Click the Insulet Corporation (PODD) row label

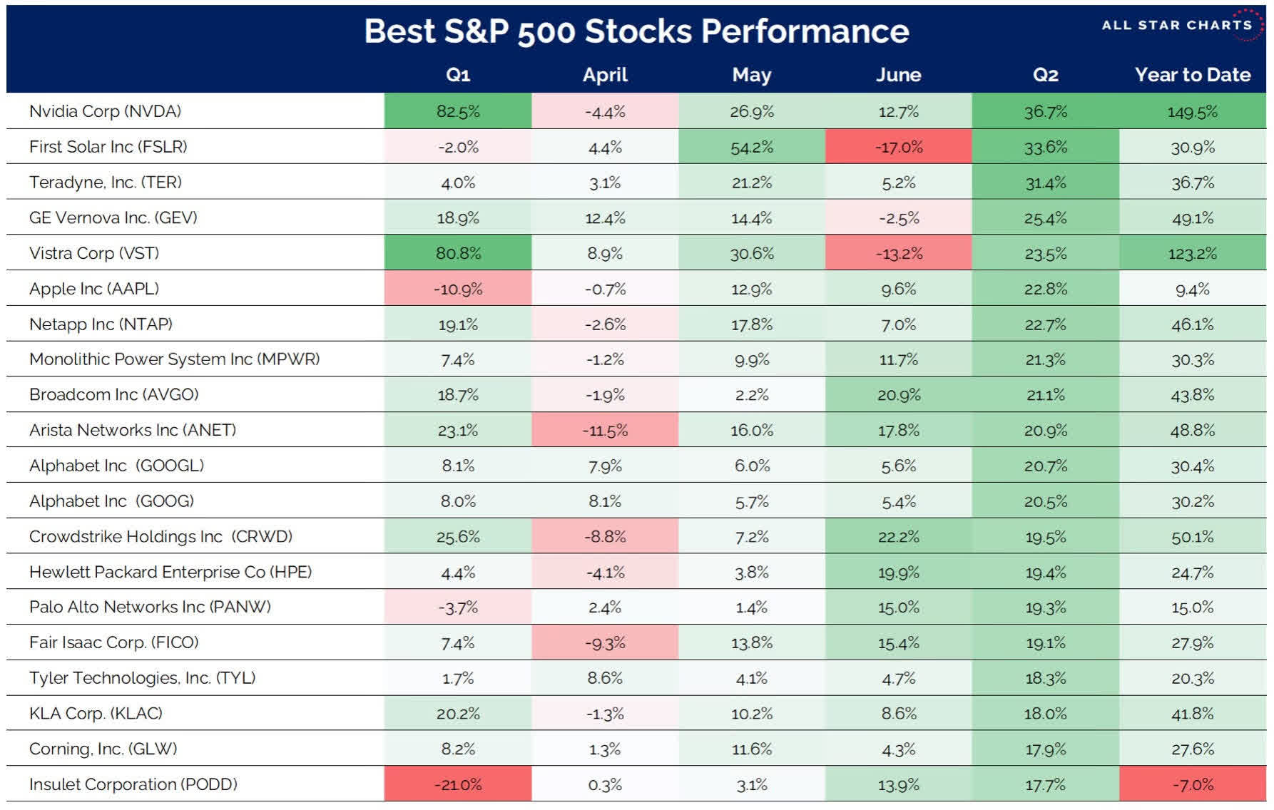[133, 784]
